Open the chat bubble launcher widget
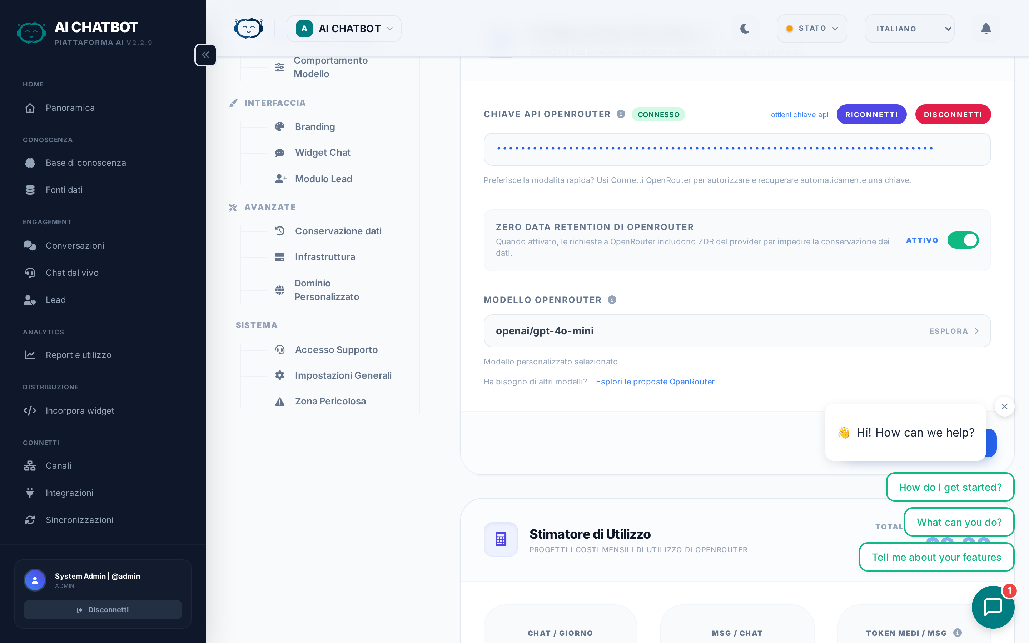 click(x=993, y=607)
